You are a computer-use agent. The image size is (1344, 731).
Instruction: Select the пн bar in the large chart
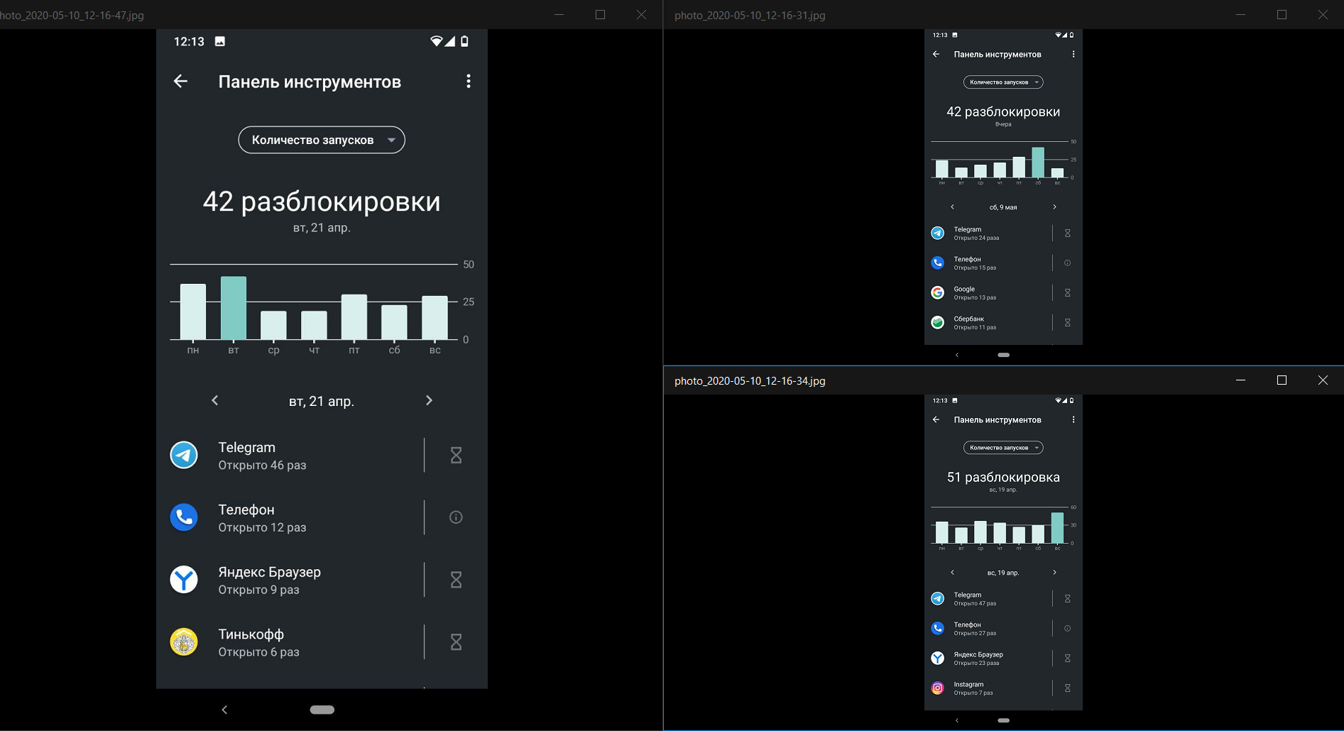coord(193,312)
